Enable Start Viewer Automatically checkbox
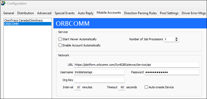 [60, 39]
